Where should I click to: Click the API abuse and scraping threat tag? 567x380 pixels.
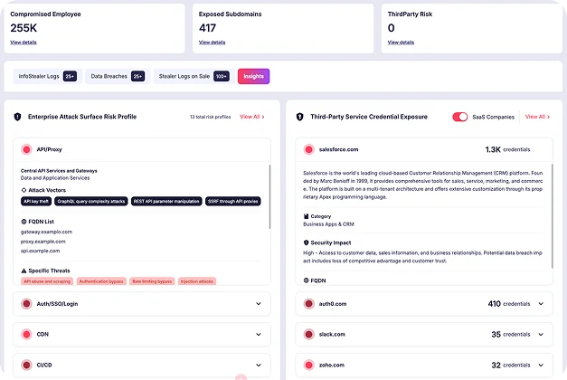click(47, 281)
